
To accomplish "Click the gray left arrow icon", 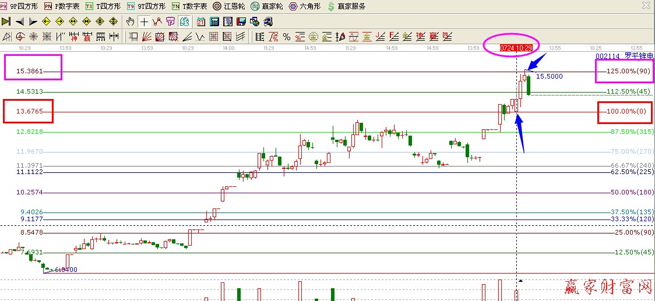I will pyautogui.click(x=20, y=22).
